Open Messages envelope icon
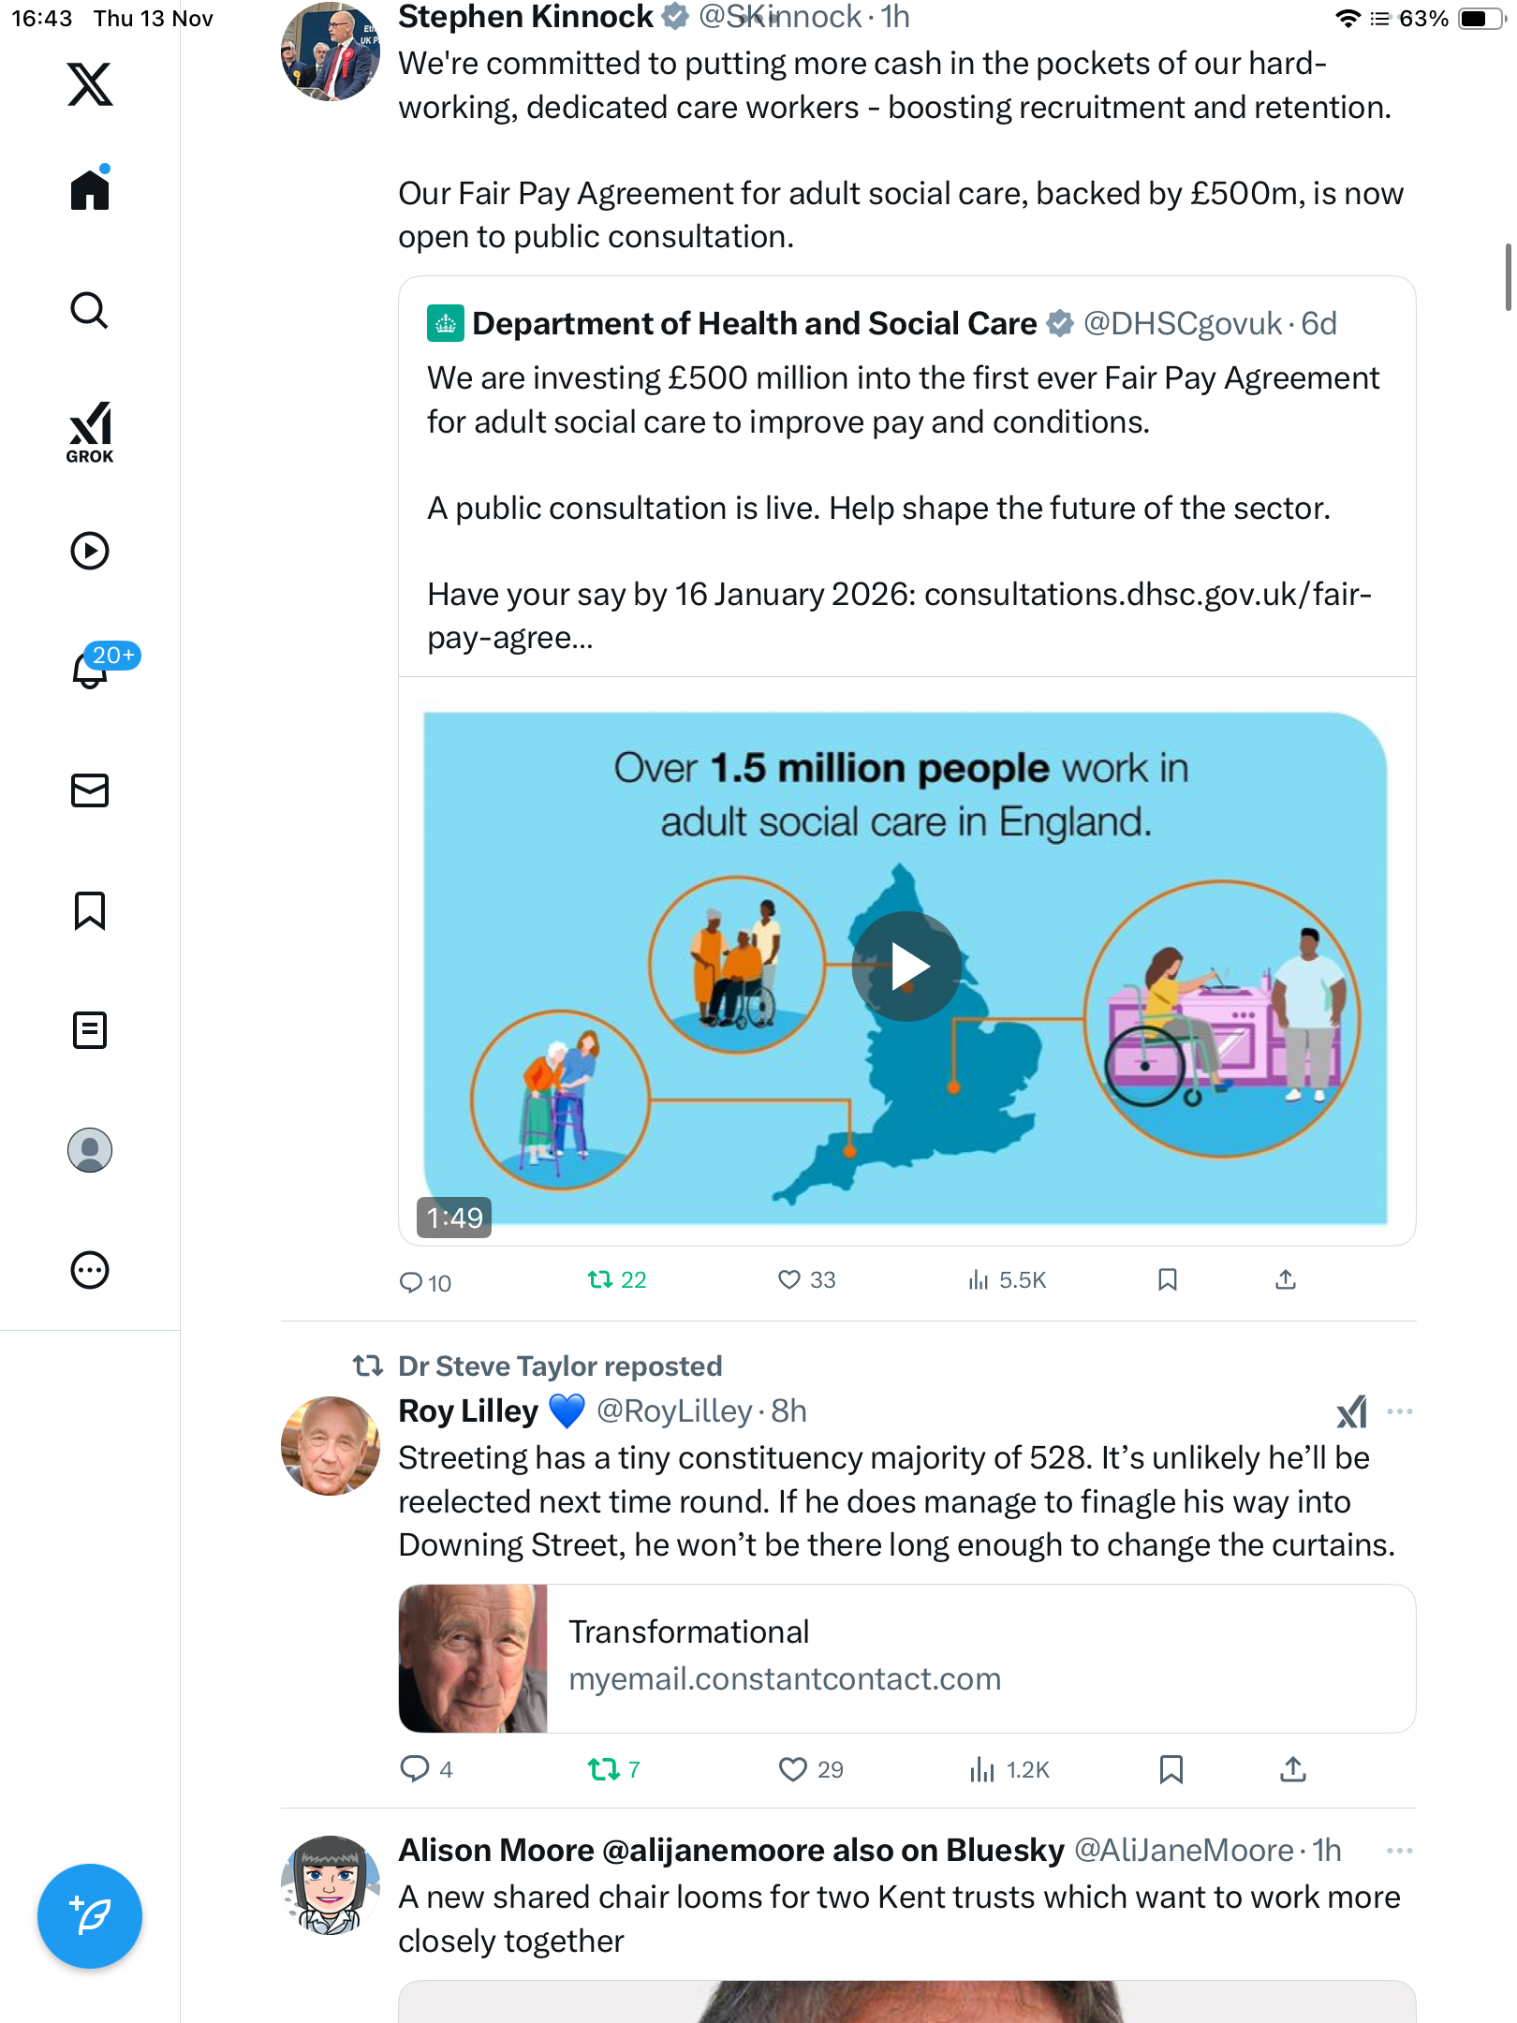 (90, 790)
